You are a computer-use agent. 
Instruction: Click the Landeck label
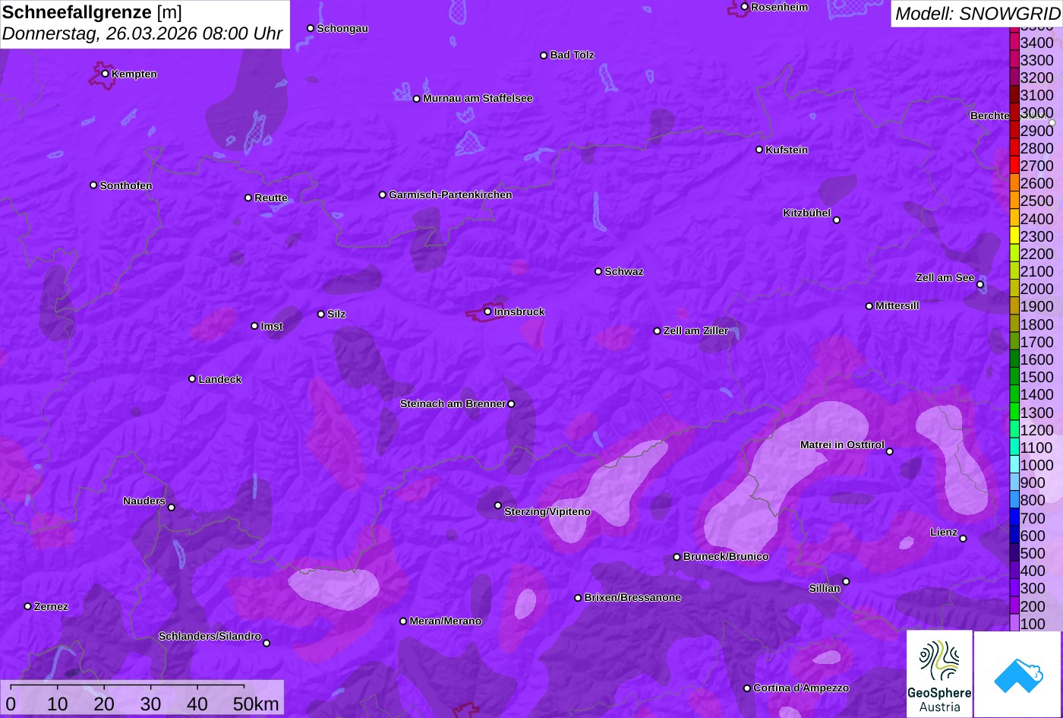(x=220, y=379)
